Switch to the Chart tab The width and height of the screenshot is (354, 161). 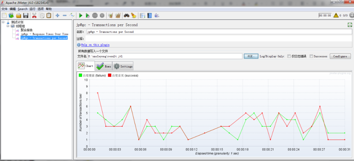[x=85, y=66]
